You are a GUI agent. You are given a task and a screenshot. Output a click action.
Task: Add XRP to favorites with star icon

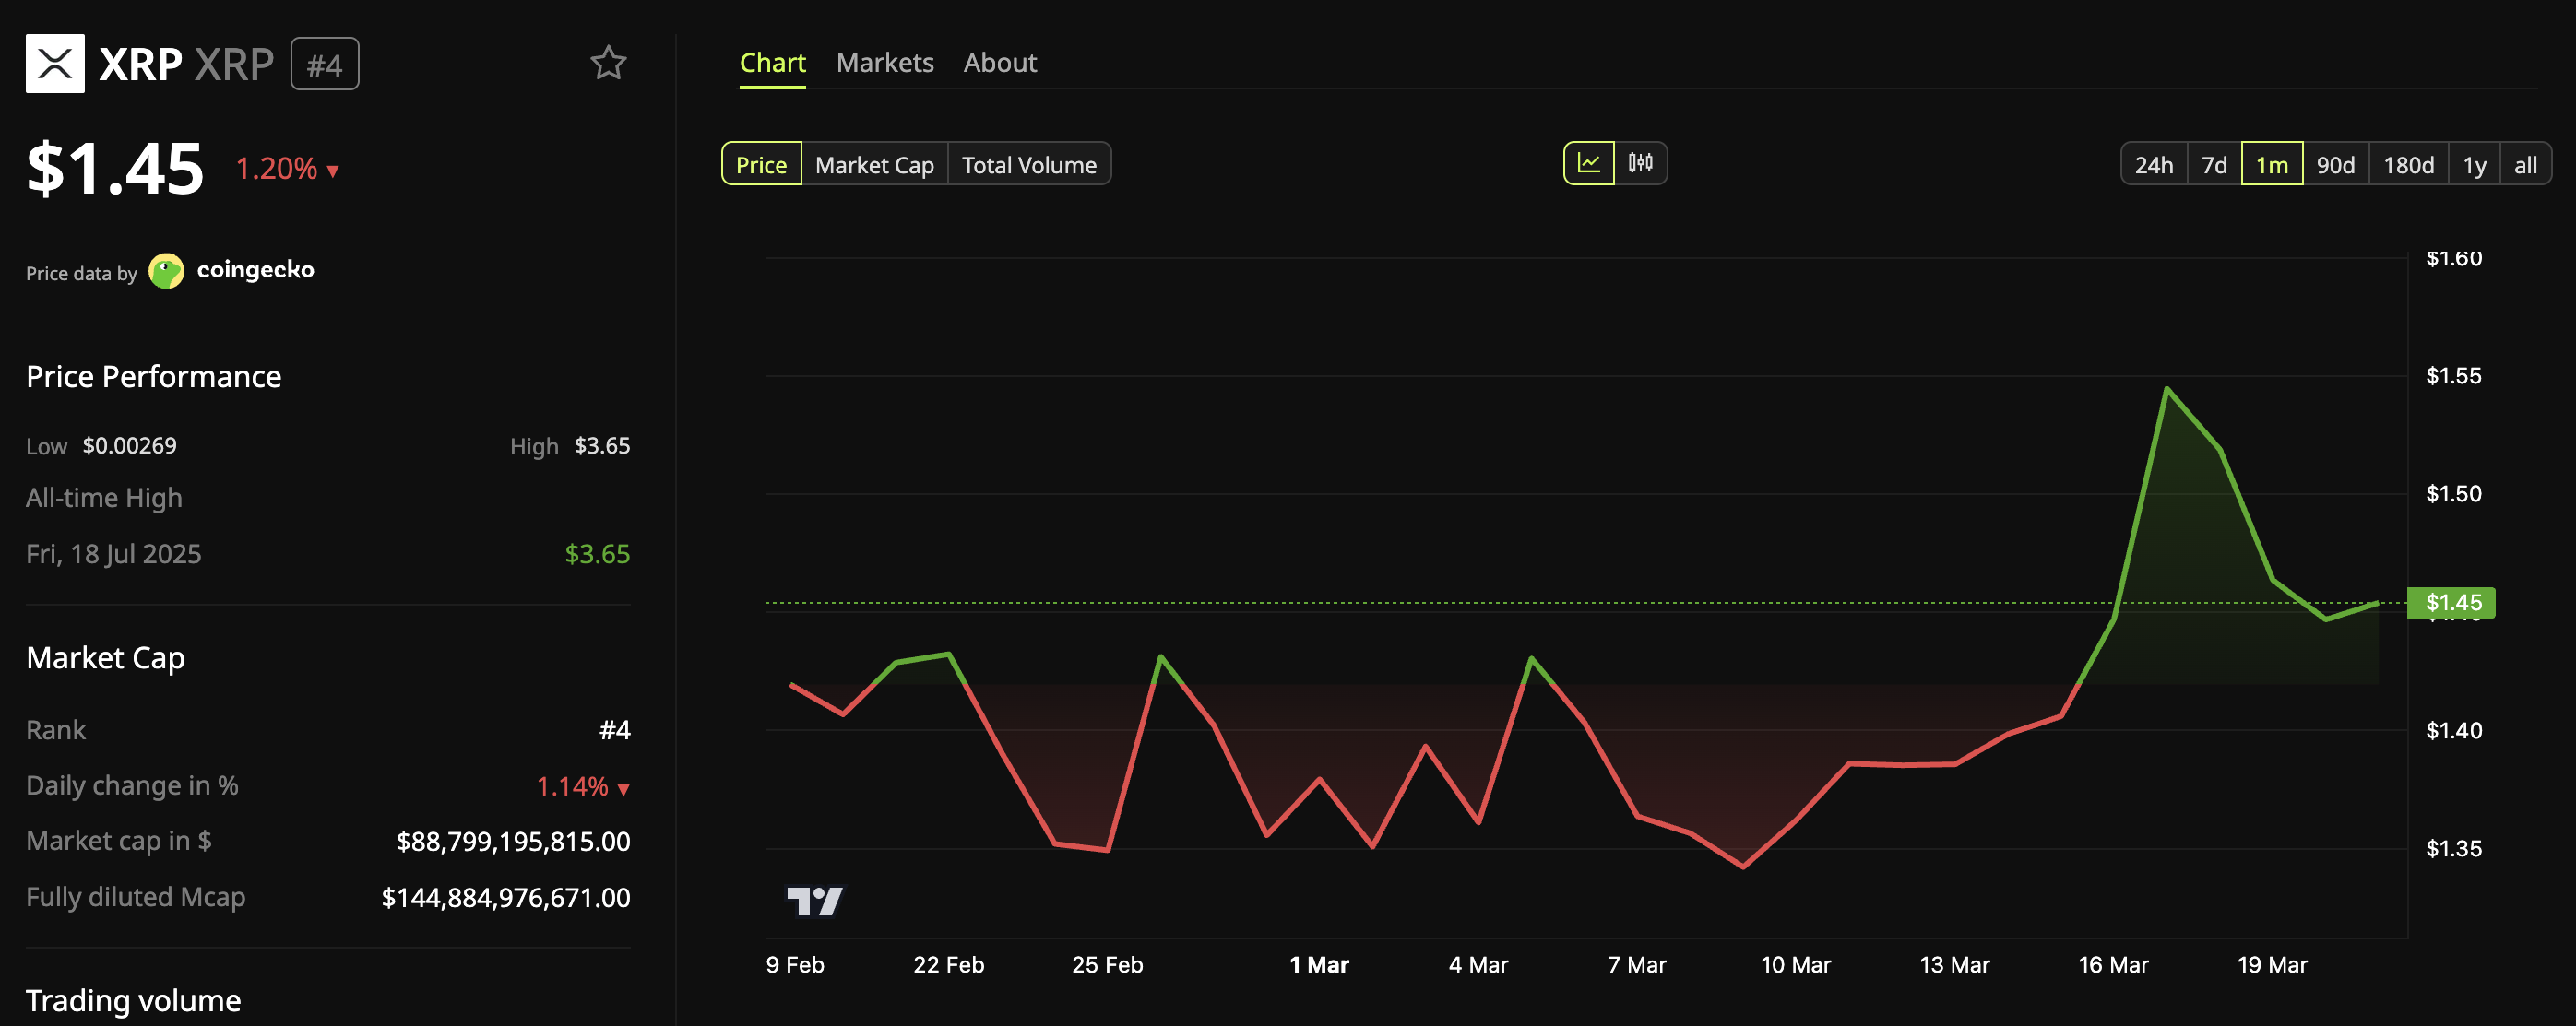(x=608, y=64)
